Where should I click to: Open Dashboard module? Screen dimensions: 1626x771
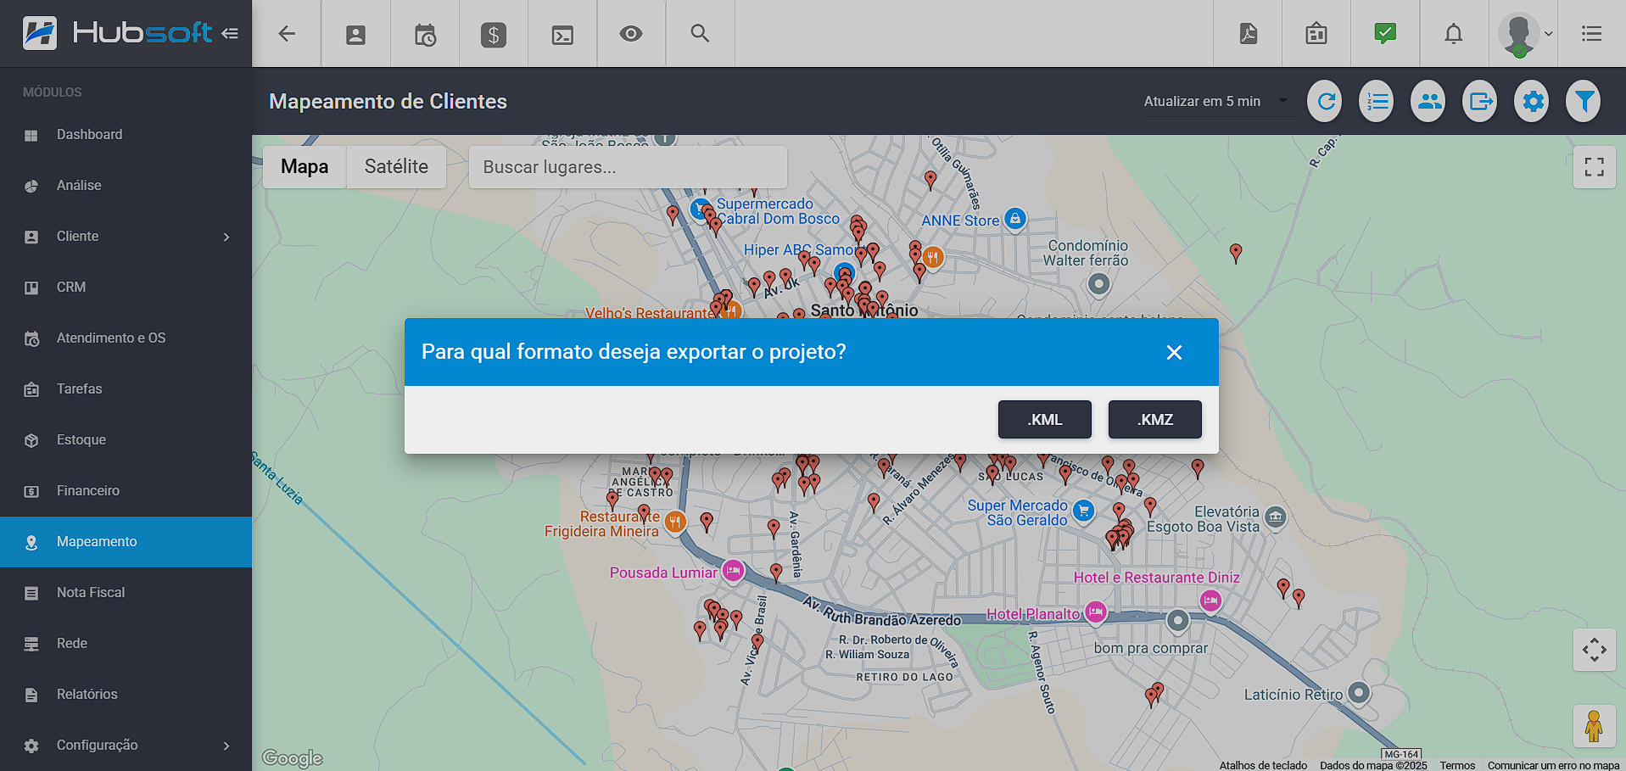coord(126,135)
